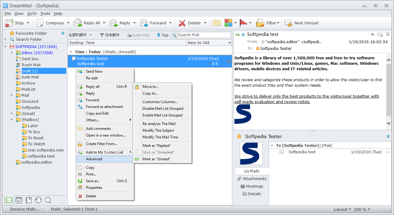This screenshot has width=394, height=215.
Task: Open the Layout dropdown in status bar
Action: click(342, 209)
